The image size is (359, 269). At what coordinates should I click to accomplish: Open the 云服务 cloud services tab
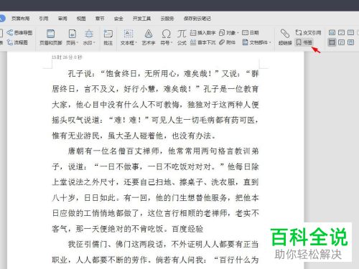[x=167, y=19]
